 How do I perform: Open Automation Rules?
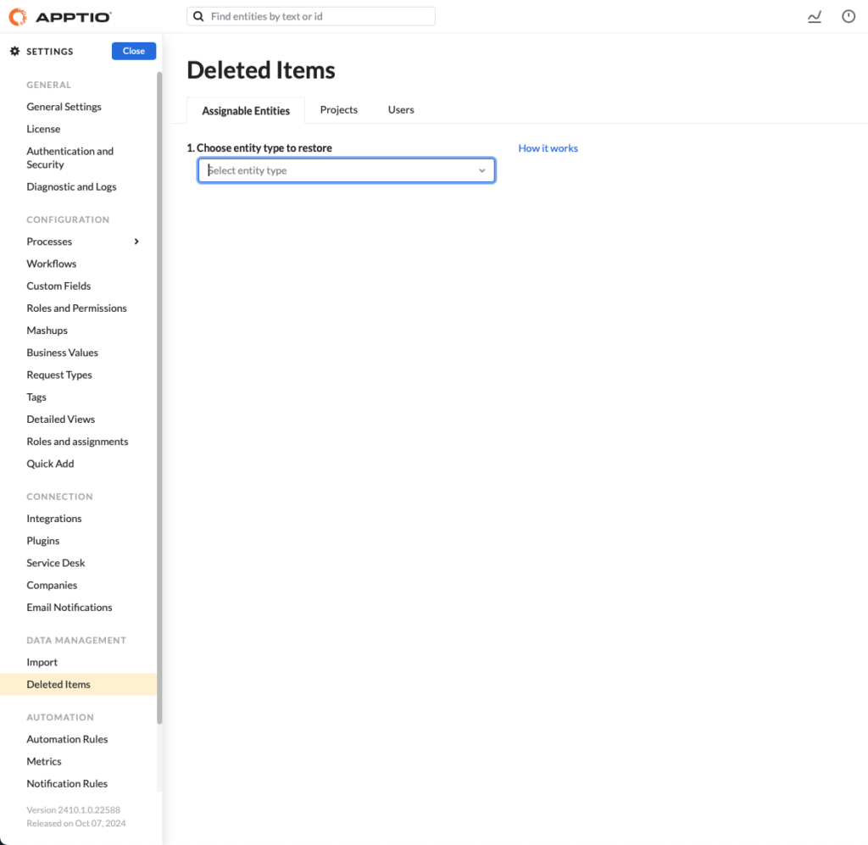click(x=67, y=739)
